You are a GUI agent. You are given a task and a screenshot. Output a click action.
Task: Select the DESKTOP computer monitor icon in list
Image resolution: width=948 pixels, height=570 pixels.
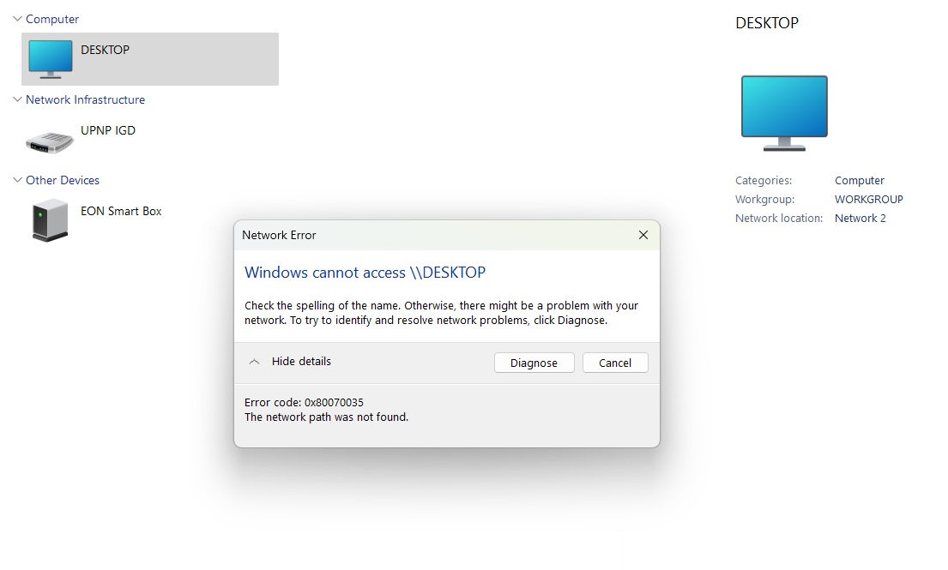pos(50,59)
